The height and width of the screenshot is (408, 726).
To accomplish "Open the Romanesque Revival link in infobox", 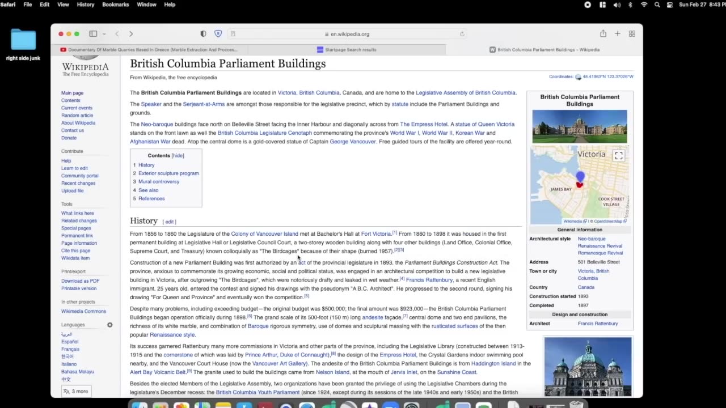I will (600, 253).
